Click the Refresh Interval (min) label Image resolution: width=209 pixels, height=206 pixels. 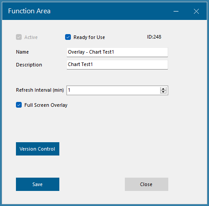[x=40, y=90]
